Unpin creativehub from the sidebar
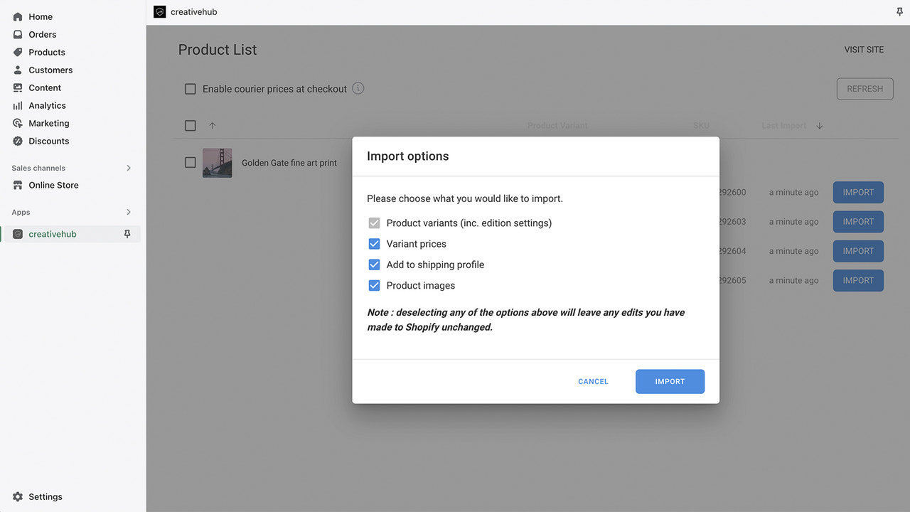Screen dimensions: 910x512 [x=127, y=233]
